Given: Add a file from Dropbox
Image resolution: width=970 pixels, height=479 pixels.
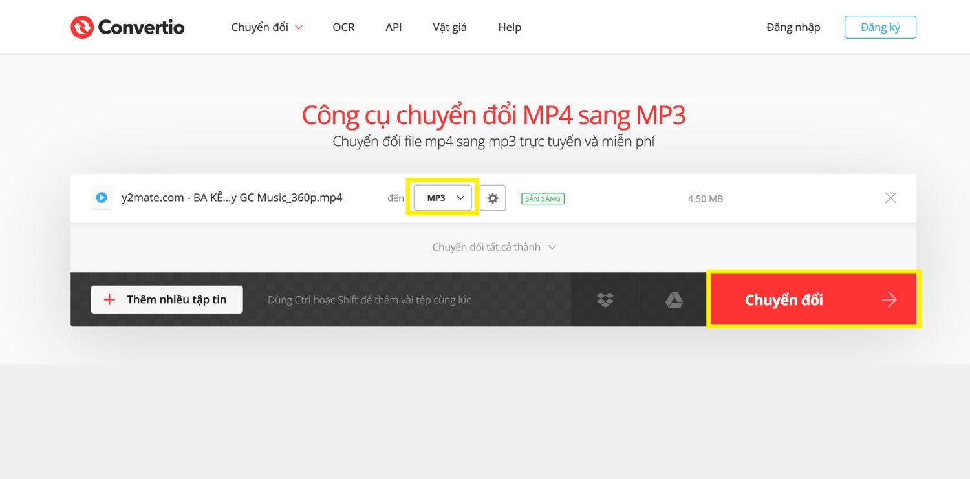Looking at the screenshot, I should [605, 299].
